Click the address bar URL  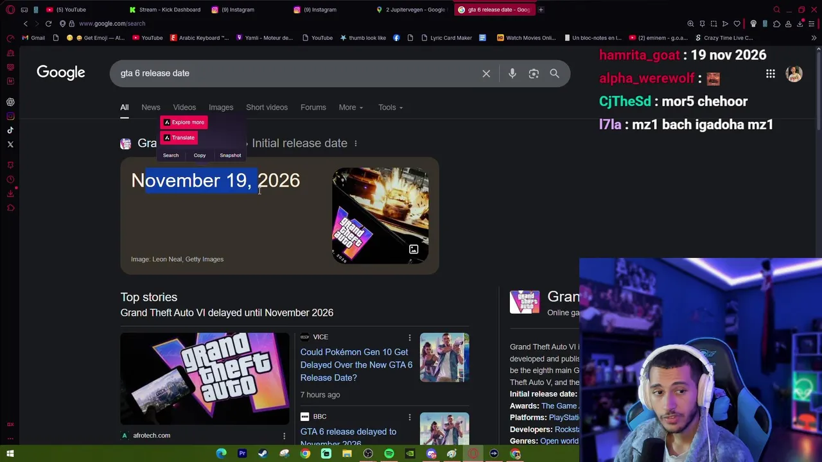(x=112, y=24)
